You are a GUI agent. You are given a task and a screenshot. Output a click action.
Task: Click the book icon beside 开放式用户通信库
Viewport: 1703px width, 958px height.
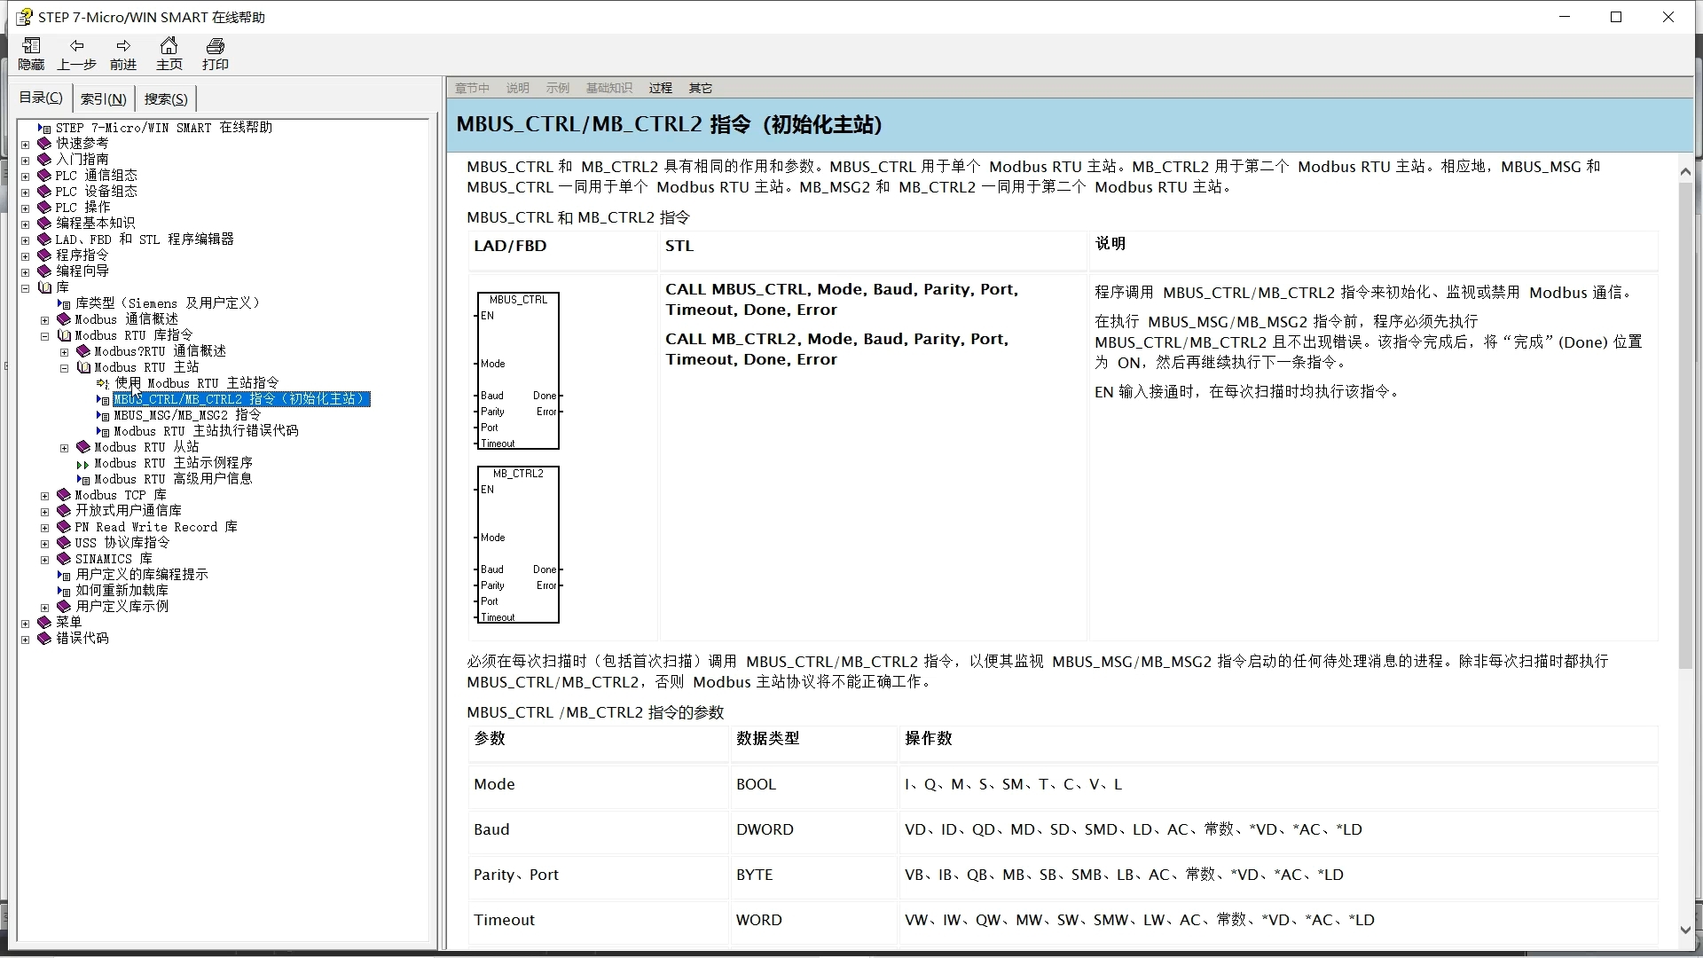pos(64,511)
